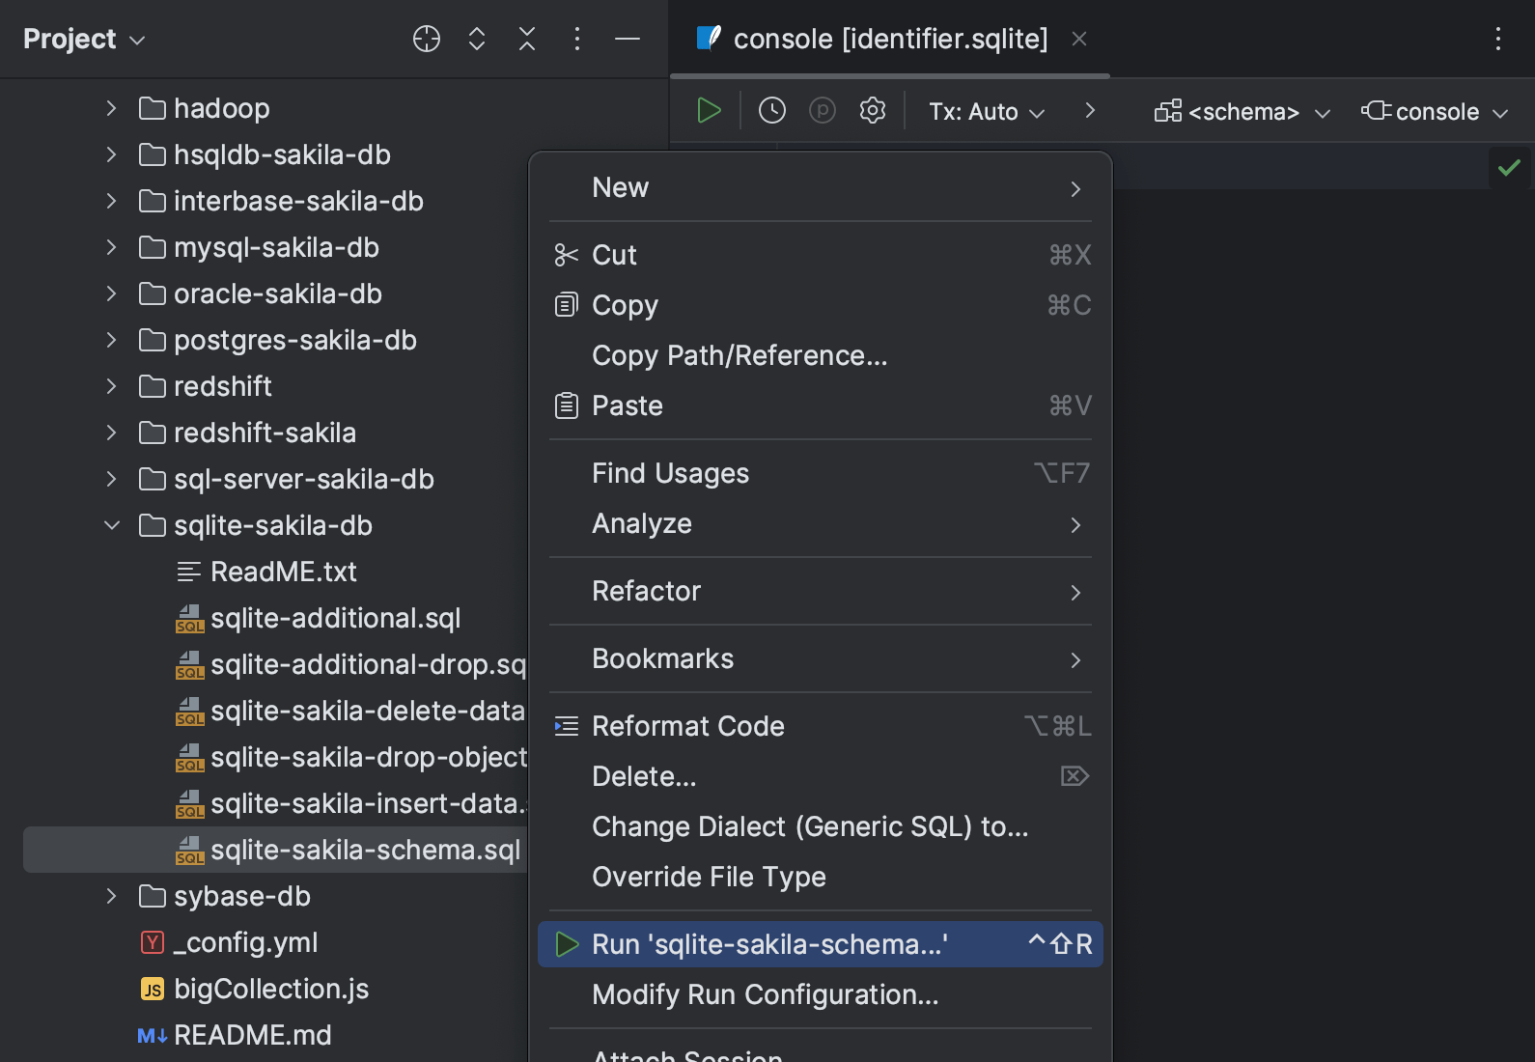
Task: Choose Reformat Code in context menu
Action: click(687, 726)
